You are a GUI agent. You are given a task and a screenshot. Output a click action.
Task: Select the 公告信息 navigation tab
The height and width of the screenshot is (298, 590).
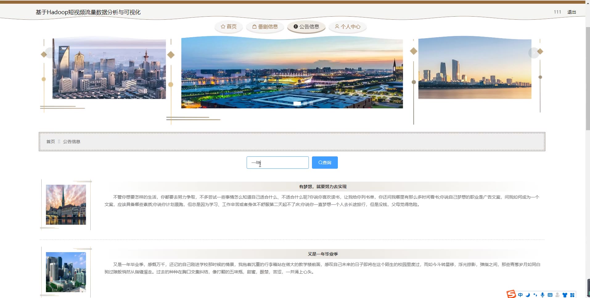click(x=306, y=27)
